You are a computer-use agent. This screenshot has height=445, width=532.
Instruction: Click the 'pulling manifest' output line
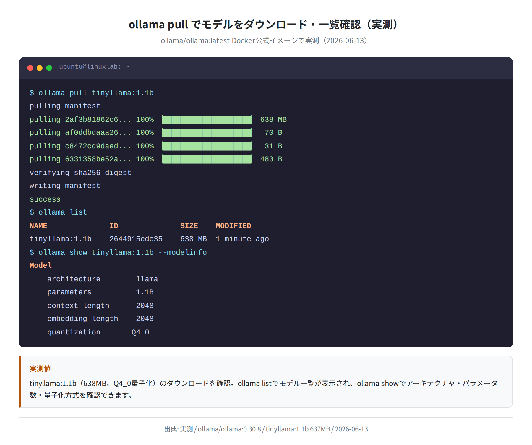pyautogui.click(x=65, y=106)
